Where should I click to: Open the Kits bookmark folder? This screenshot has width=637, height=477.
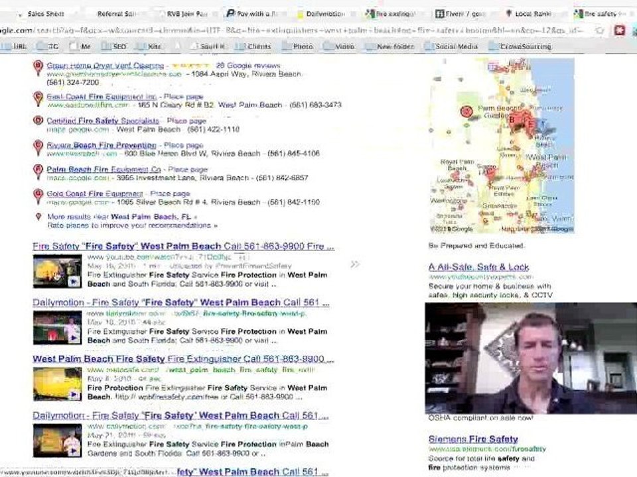pos(148,46)
